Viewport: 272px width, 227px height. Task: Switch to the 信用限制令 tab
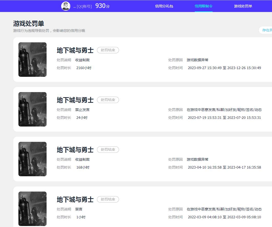[203, 6]
